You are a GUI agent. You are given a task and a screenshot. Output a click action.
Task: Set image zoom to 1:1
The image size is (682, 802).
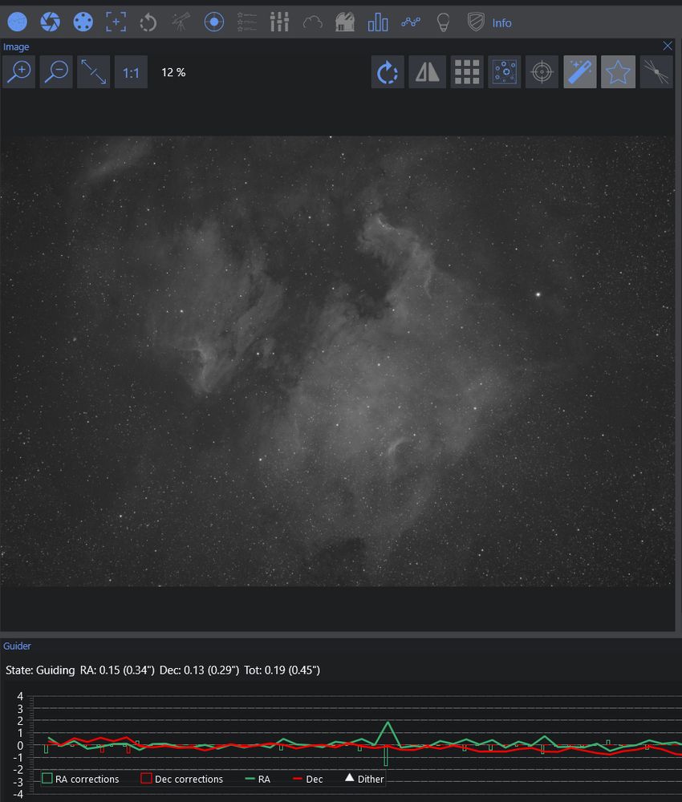pyautogui.click(x=131, y=71)
